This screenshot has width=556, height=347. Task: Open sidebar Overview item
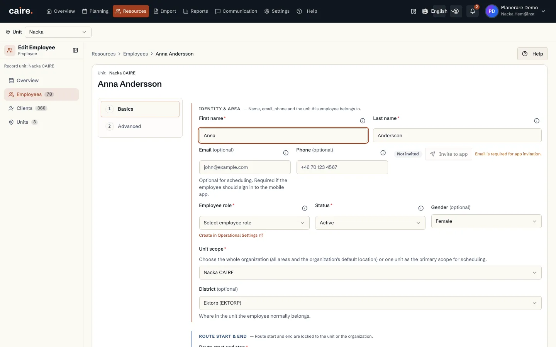click(41, 81)
